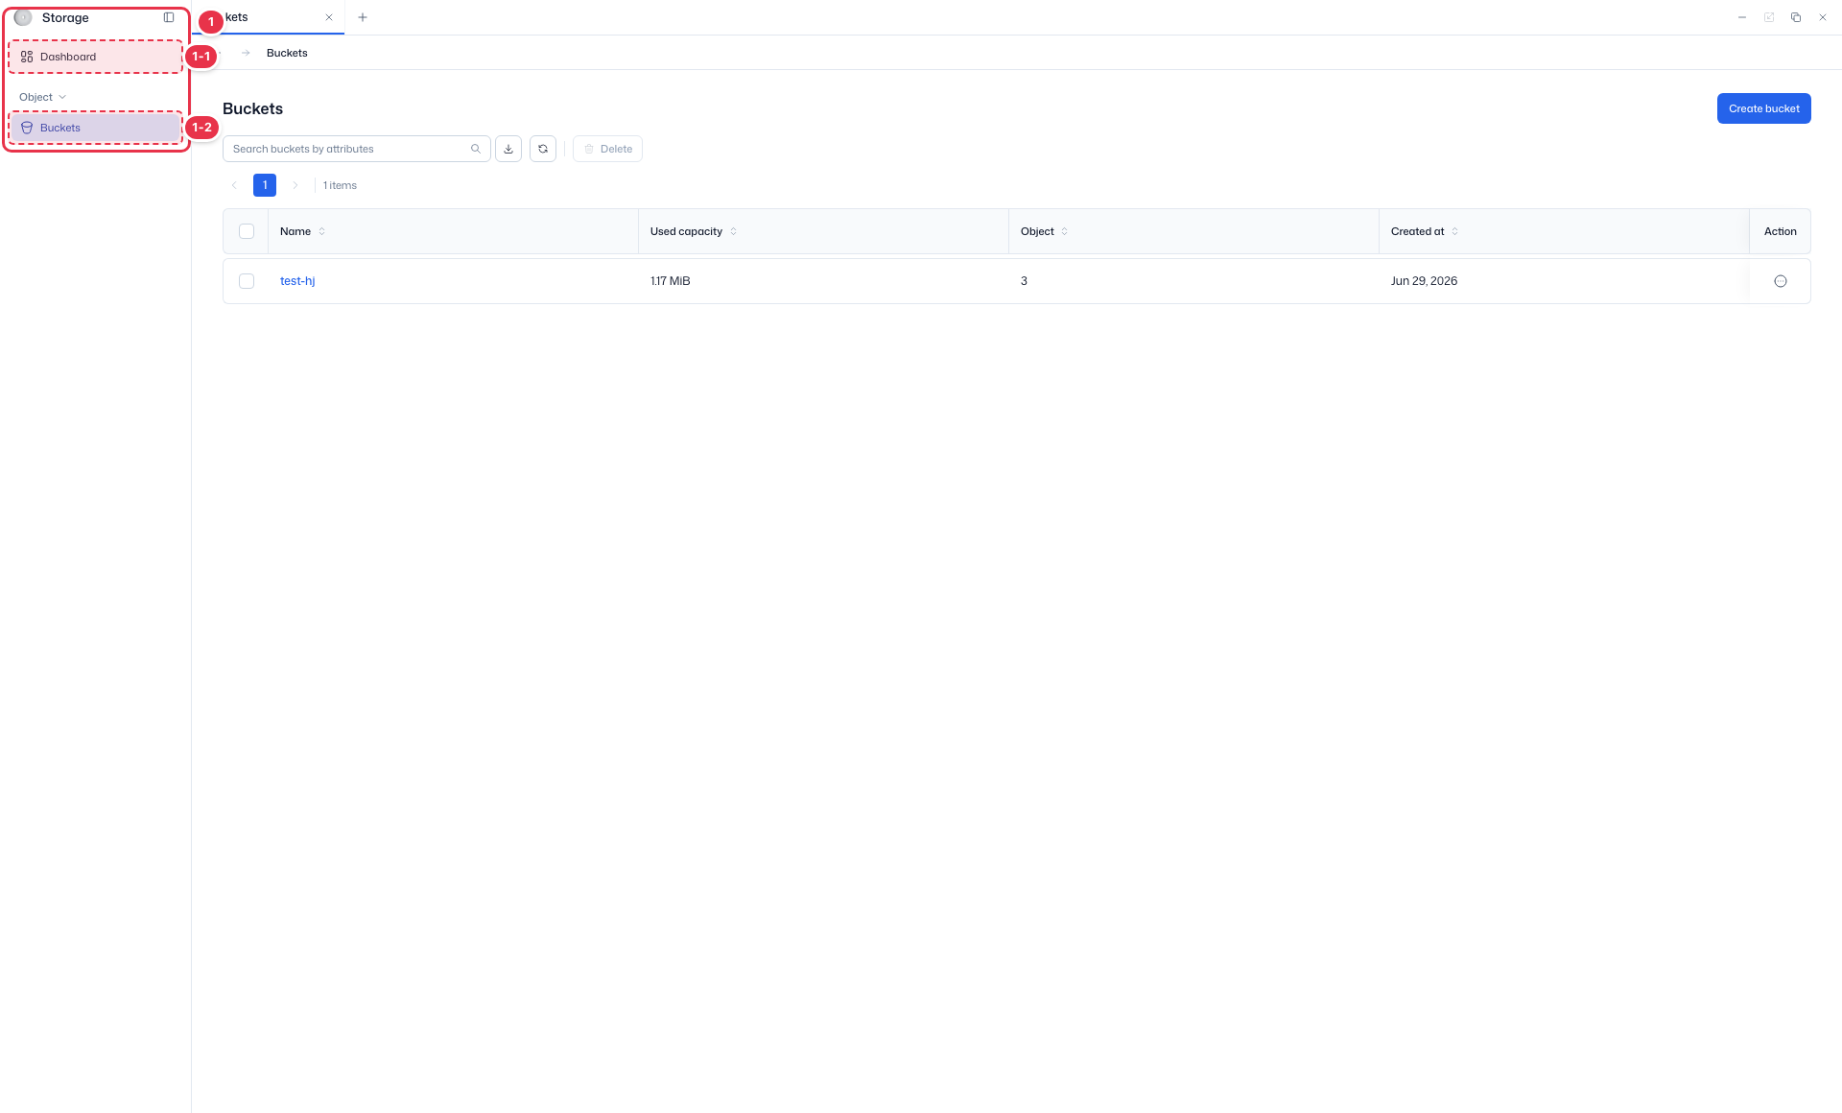The width and height of the screenshot is (1842, 1113).
Task: Collapse the Object section chevron
Action: 62,97
